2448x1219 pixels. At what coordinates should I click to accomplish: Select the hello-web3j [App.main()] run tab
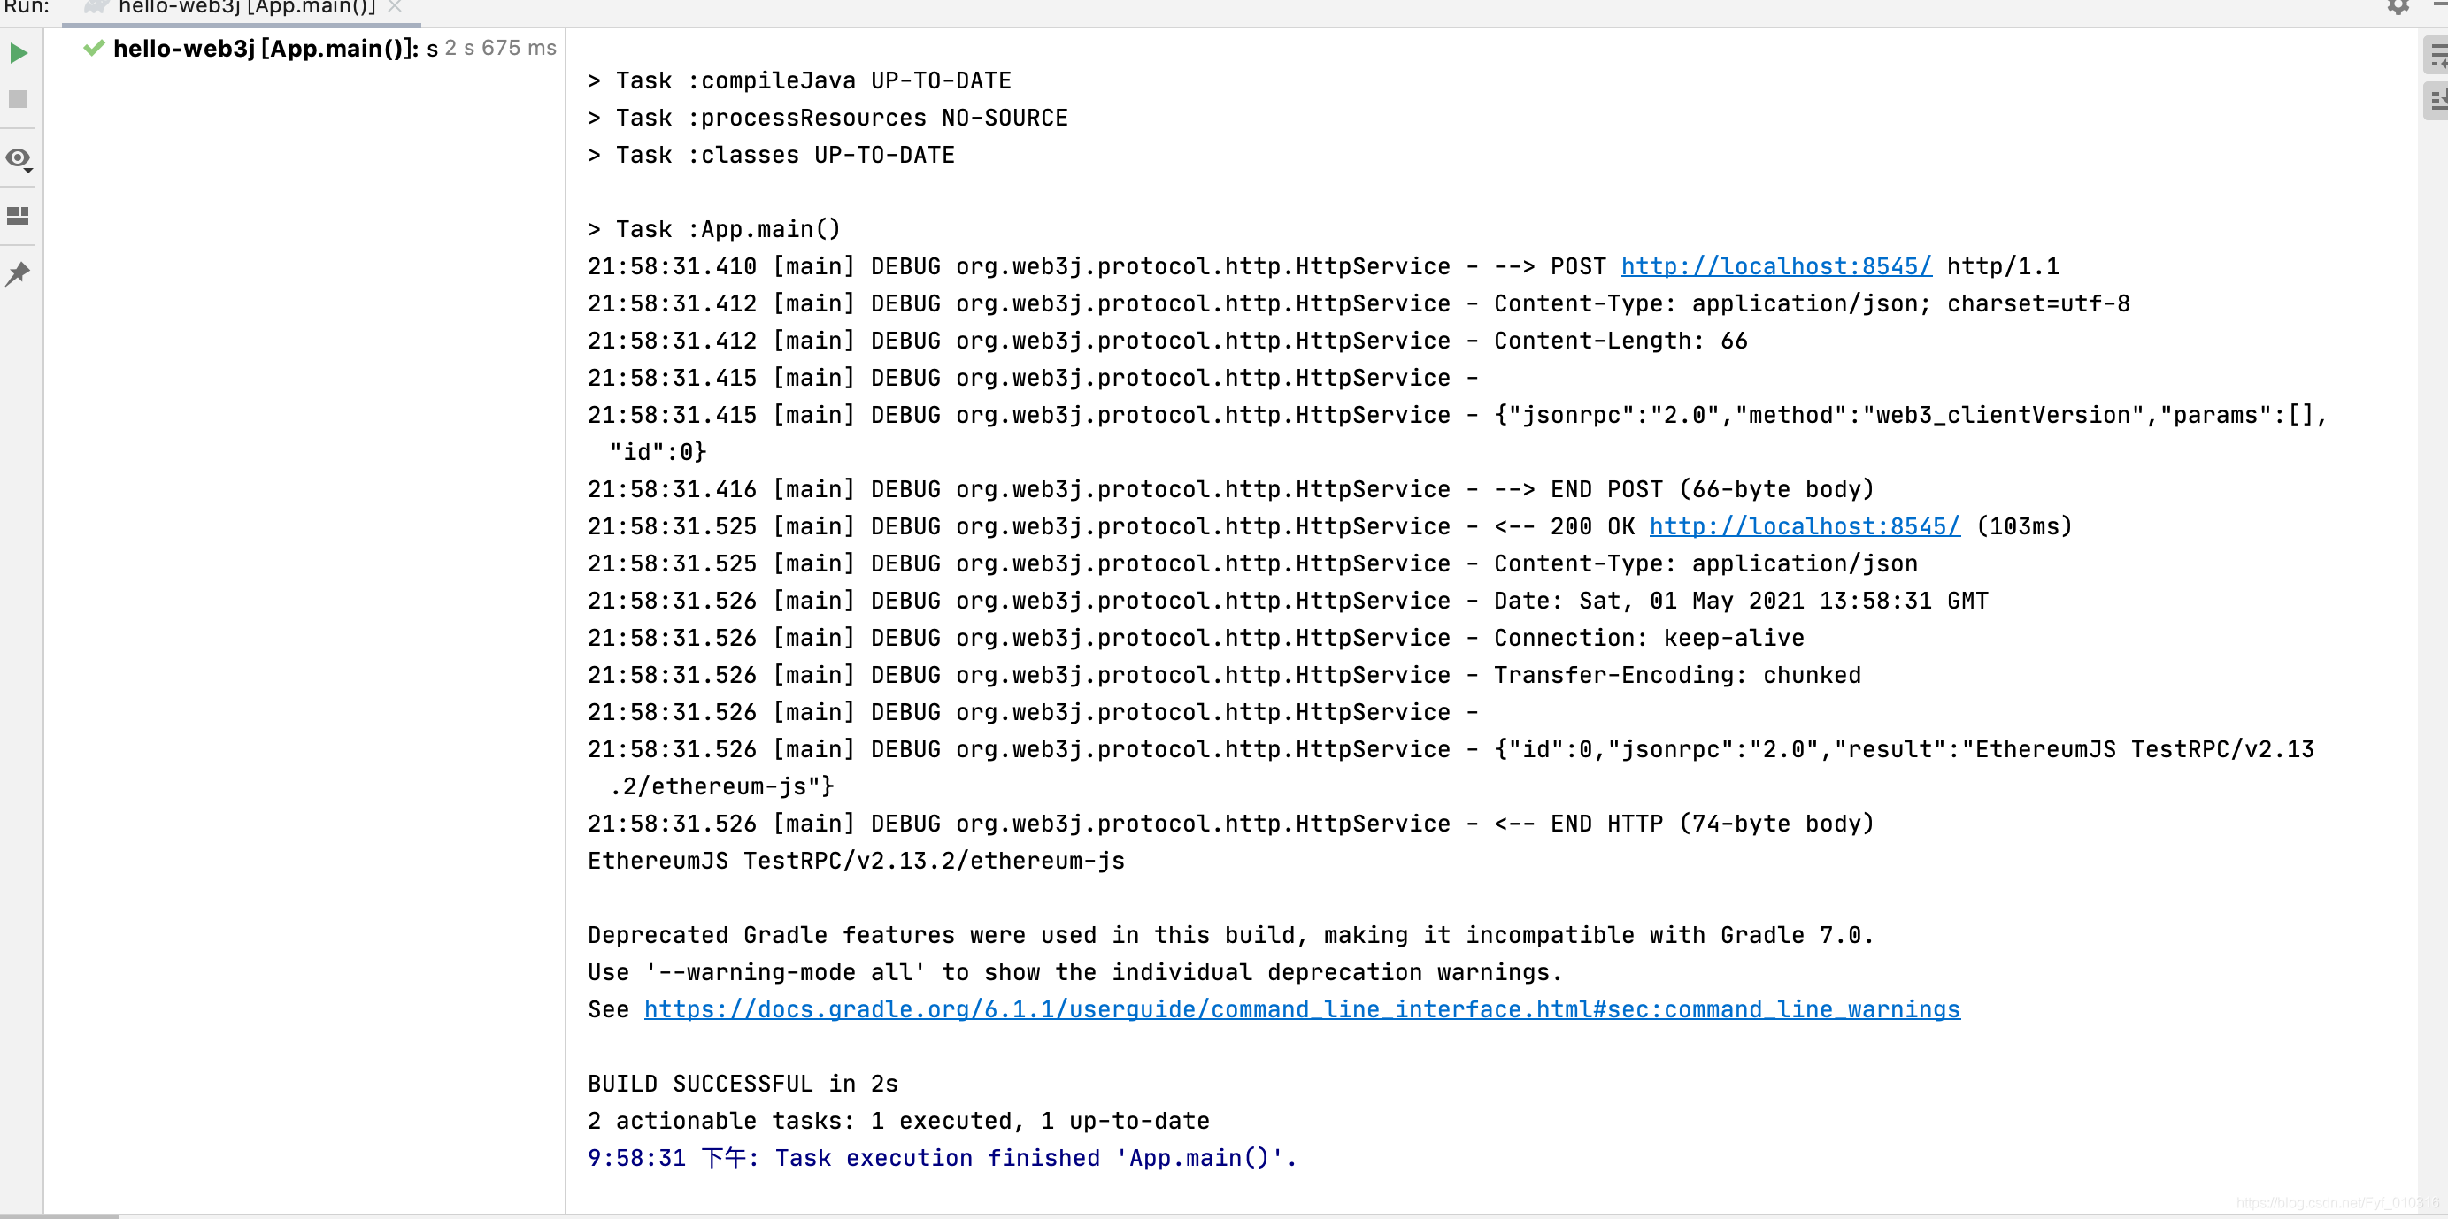tap(247, 9)
